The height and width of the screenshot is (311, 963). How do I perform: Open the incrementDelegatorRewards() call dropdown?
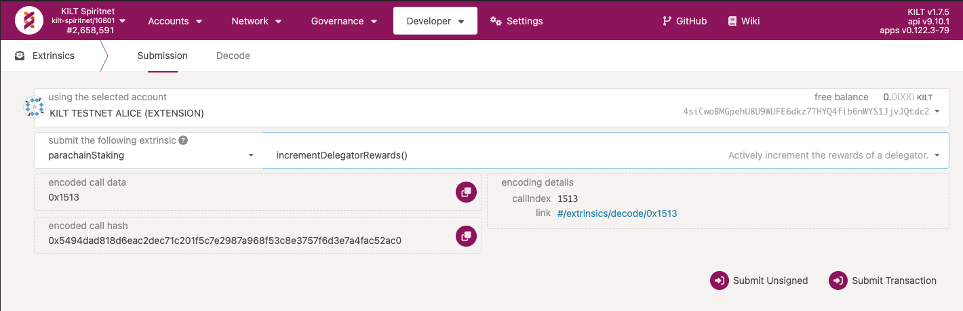(606, 150)
